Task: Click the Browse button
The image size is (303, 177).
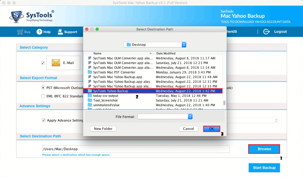Action: click(264, 149)
